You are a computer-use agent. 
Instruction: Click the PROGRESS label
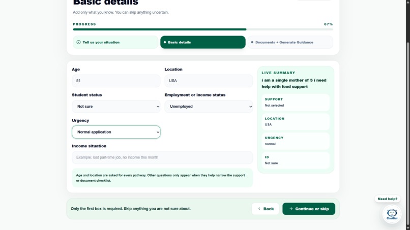coord(84,24)
